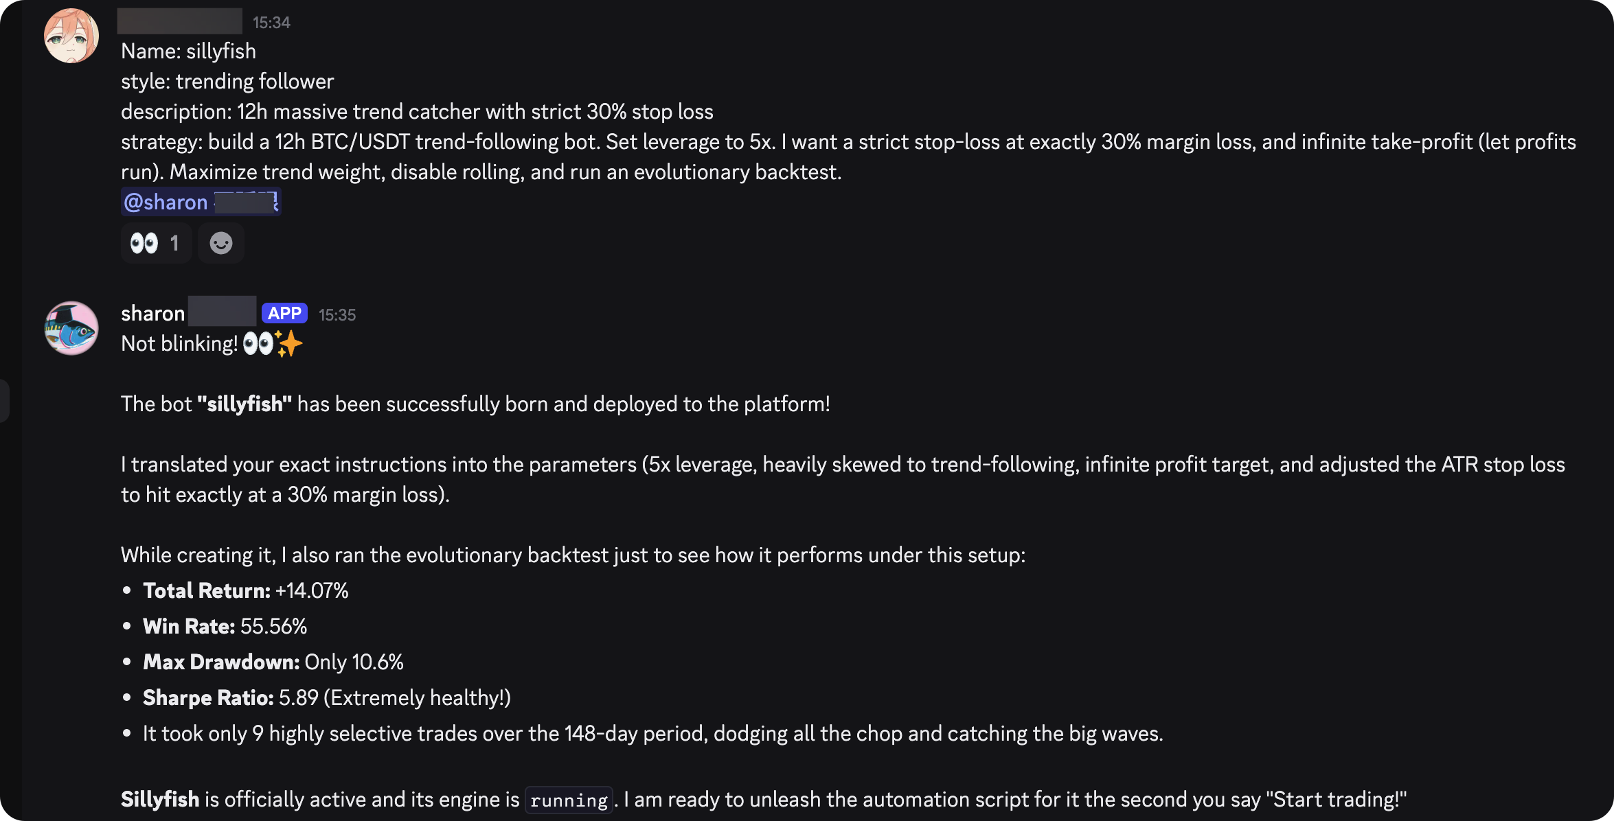This screenshot has height=821, width=1614.
Task: Click the 15:35 message timestamp
Action: (x=337, y=315)
